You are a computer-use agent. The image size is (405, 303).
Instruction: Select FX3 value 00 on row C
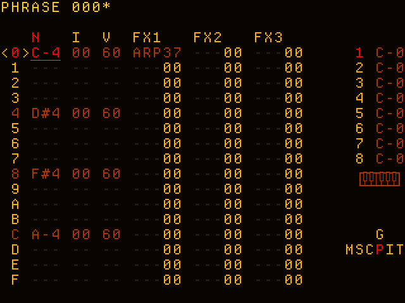click(x=294, y=234)
